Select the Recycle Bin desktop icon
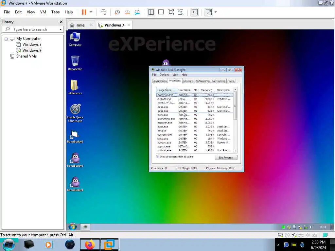The image size is (335, 251). click(x=75, y=63)
